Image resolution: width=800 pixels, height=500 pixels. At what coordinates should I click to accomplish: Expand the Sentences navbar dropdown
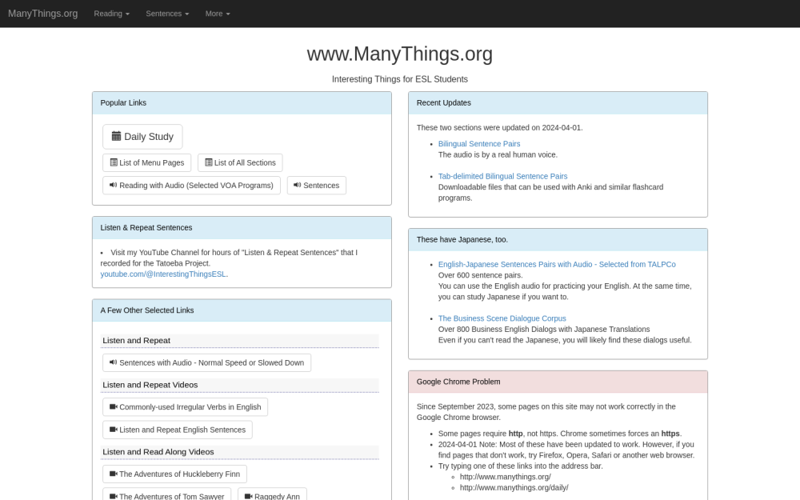tap(166, 13)
